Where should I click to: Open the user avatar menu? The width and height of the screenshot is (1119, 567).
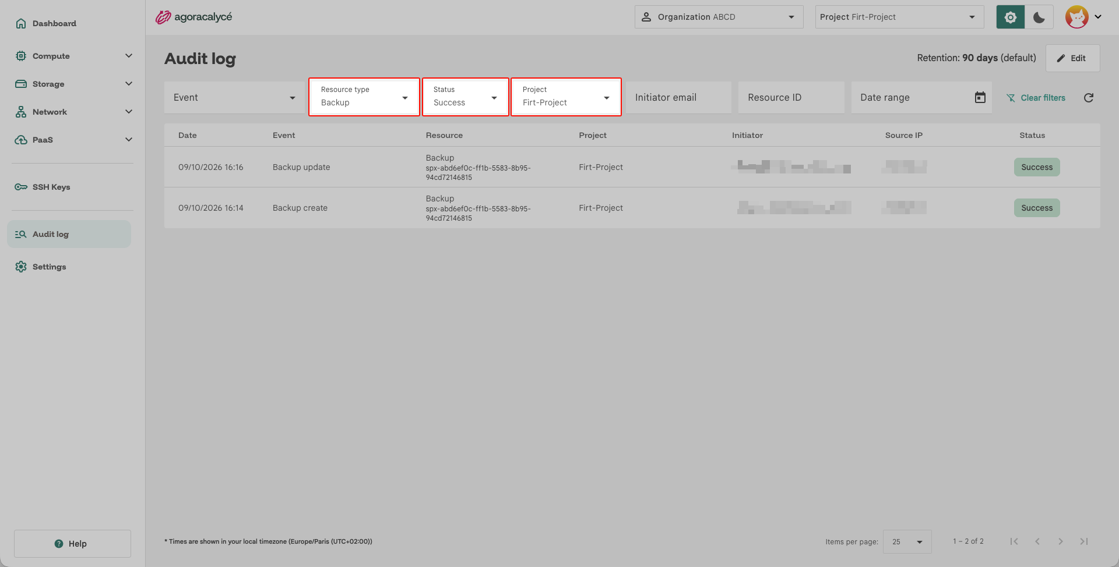click(x=1083, y=17)
